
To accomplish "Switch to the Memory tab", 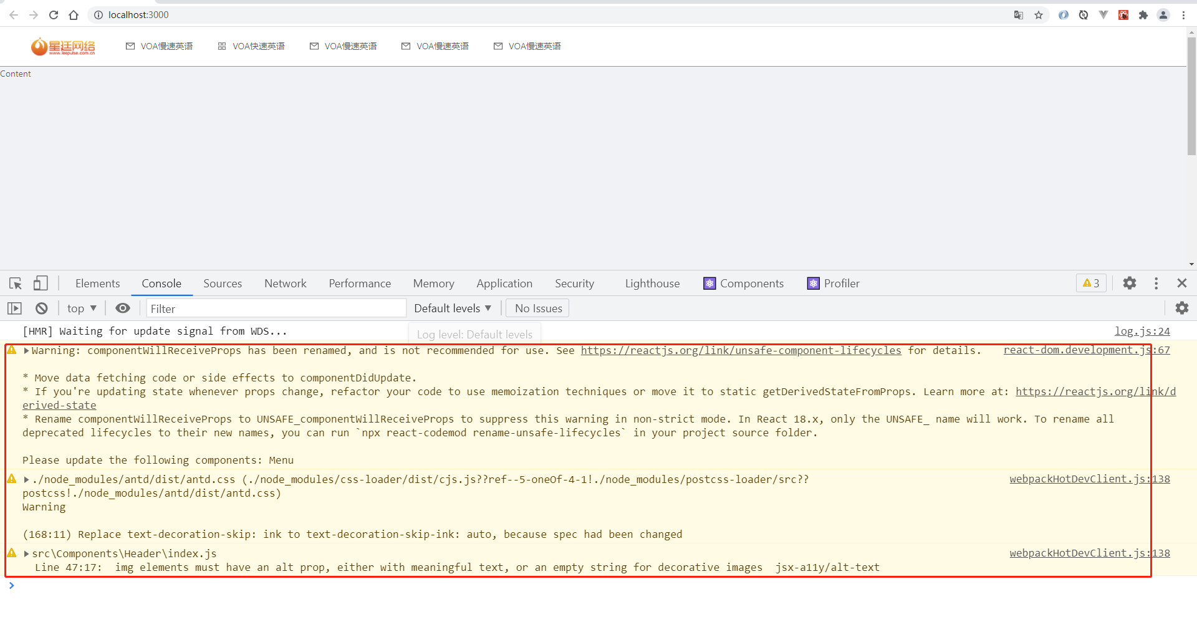I will coord(433,284).
